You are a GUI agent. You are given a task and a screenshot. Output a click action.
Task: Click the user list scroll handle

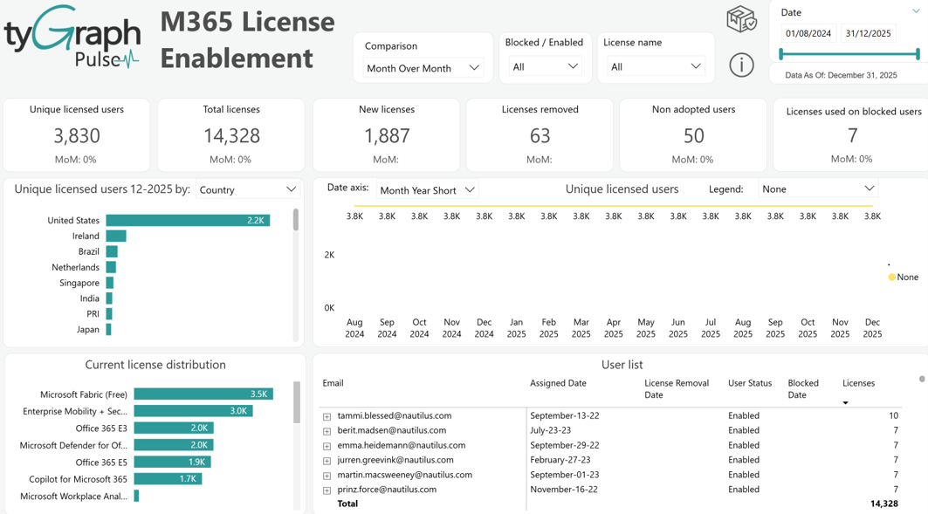pyautogui.click(x=922, y=379)
